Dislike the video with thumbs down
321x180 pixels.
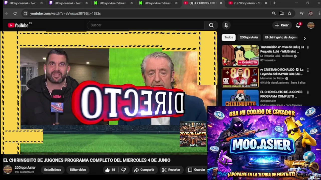click(124, 170)
